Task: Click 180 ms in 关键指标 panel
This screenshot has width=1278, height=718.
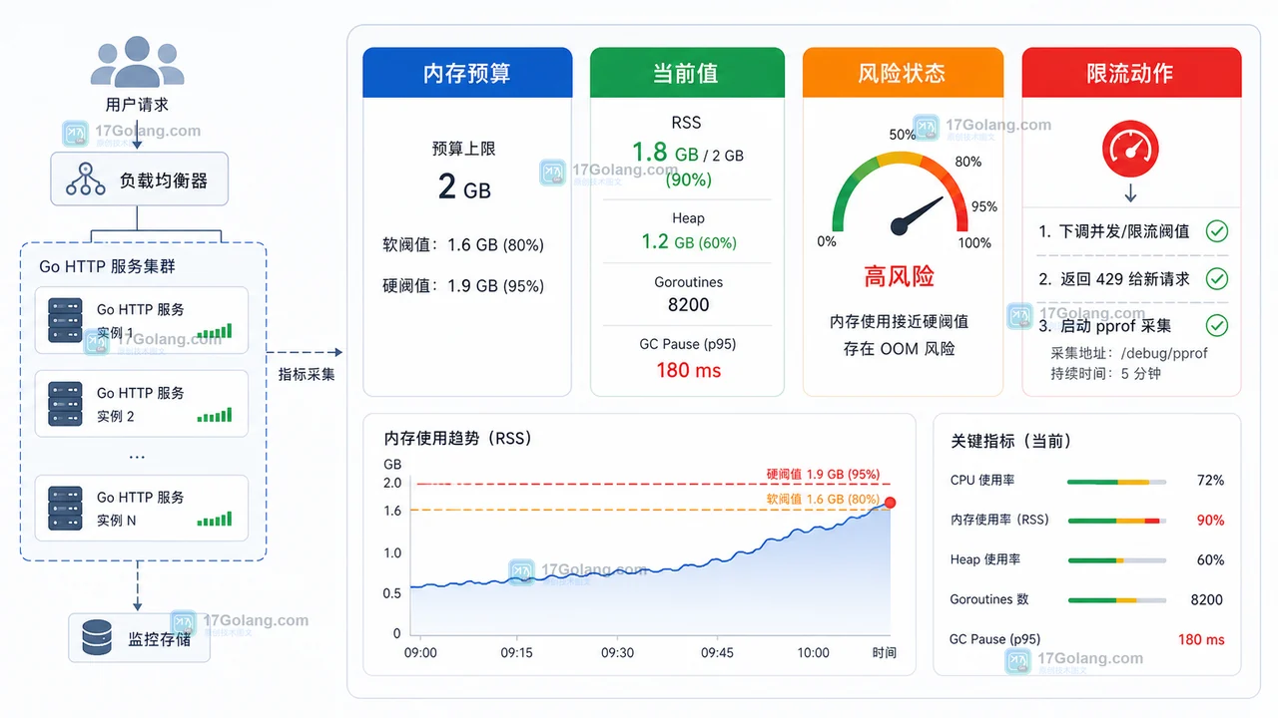Action: pos(1201,640)
